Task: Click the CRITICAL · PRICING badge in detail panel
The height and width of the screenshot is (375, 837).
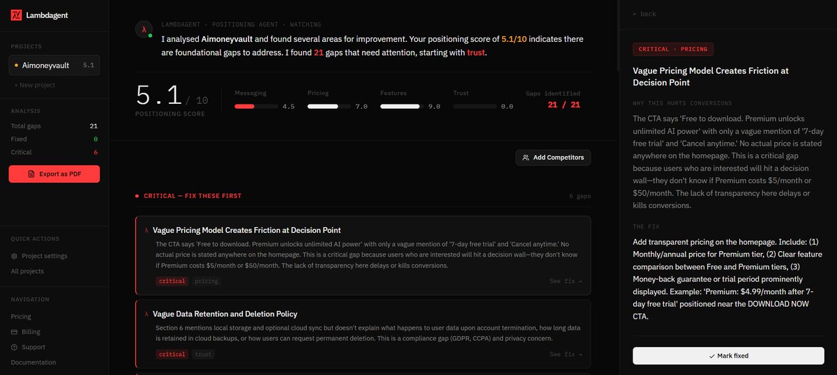Action: (x=672, y=49)
